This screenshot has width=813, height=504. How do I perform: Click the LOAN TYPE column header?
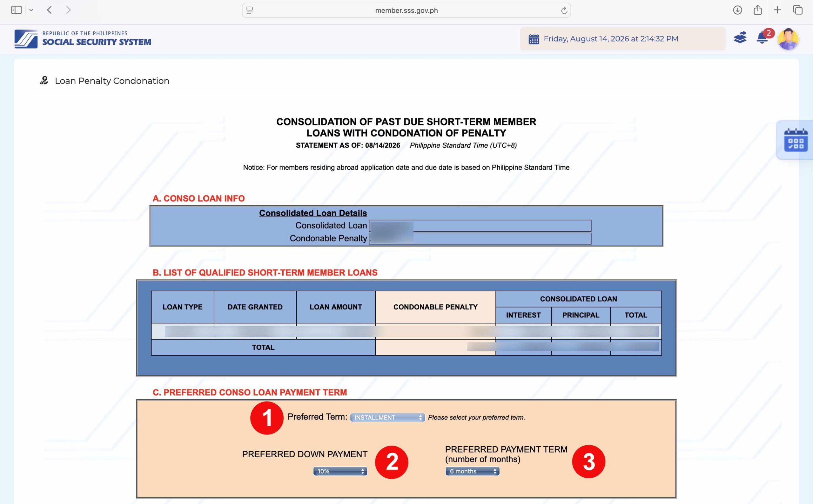[x=182, y=307]
